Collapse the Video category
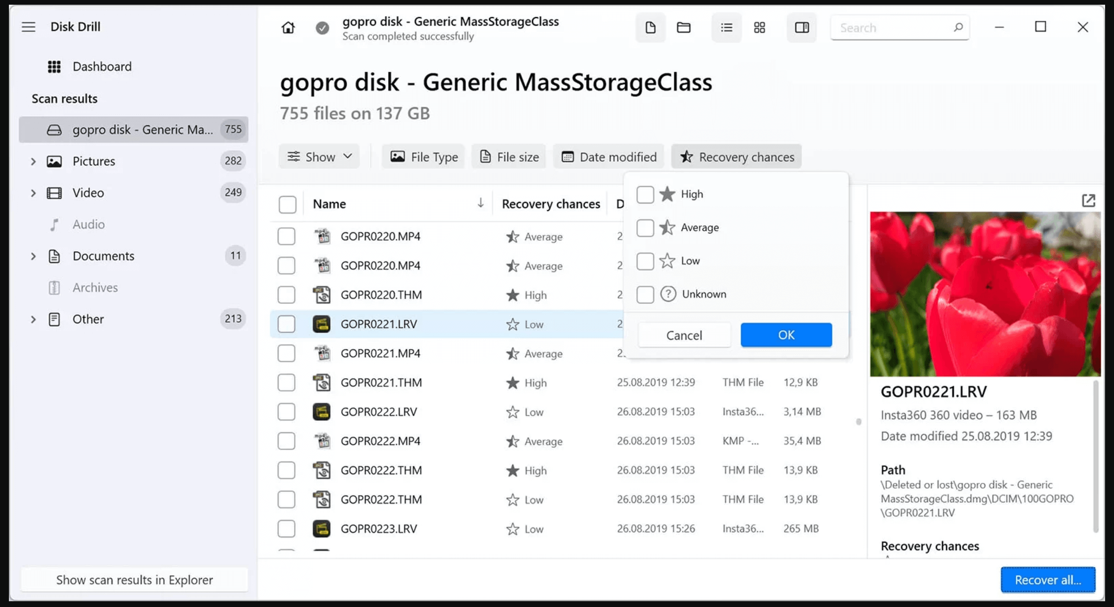1114x607 pixels. [x=33, y=193]
